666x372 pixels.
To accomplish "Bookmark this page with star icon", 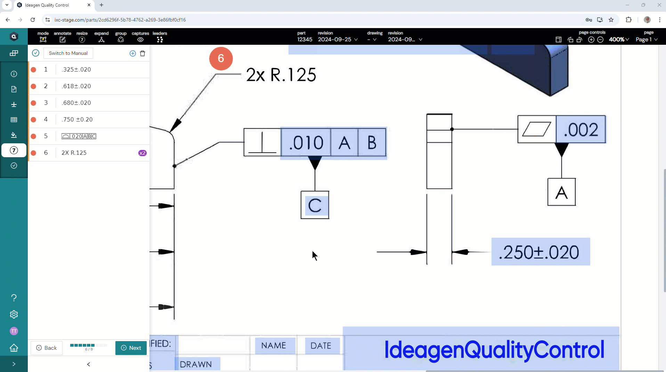I will 611,20.
